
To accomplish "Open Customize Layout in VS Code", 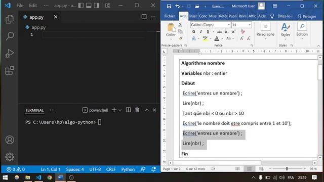I will coord(108,6).
